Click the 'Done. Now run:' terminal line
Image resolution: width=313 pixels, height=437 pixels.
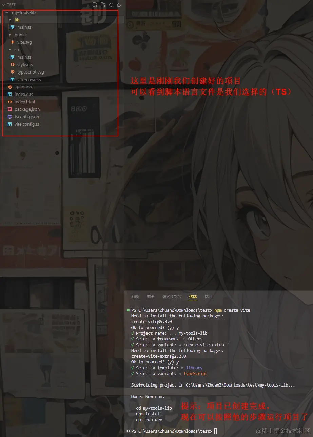point(148,397)
